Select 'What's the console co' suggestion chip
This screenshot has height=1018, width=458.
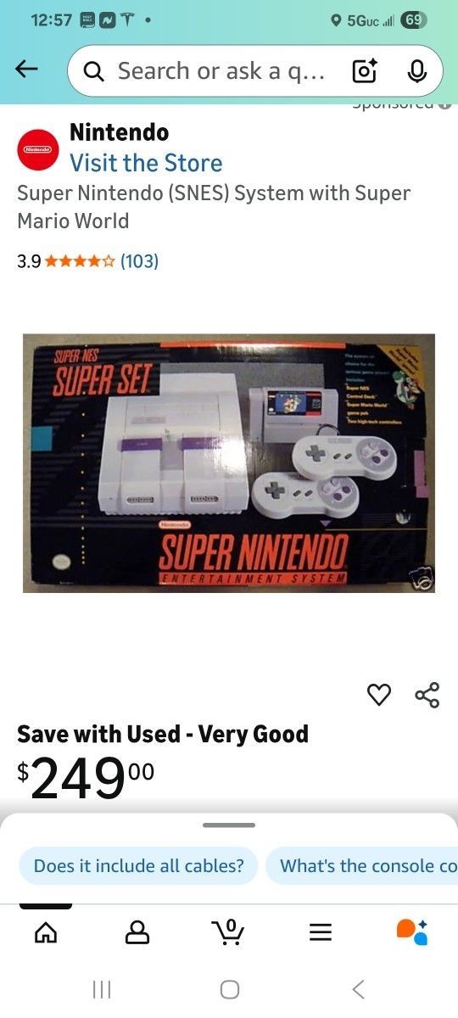click(x=362, y=866)
